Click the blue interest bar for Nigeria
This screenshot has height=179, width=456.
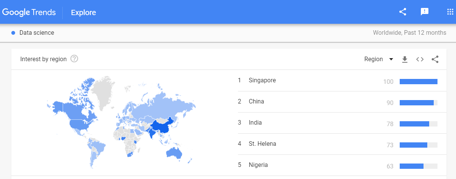[x=411, y=166]
